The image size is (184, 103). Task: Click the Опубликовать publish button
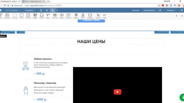pyautogui.click(x=149, y=10)
